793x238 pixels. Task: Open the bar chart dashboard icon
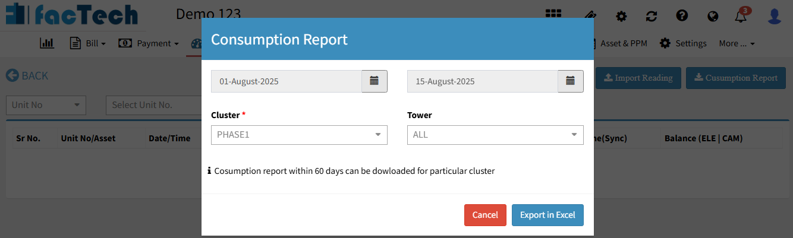47,43
